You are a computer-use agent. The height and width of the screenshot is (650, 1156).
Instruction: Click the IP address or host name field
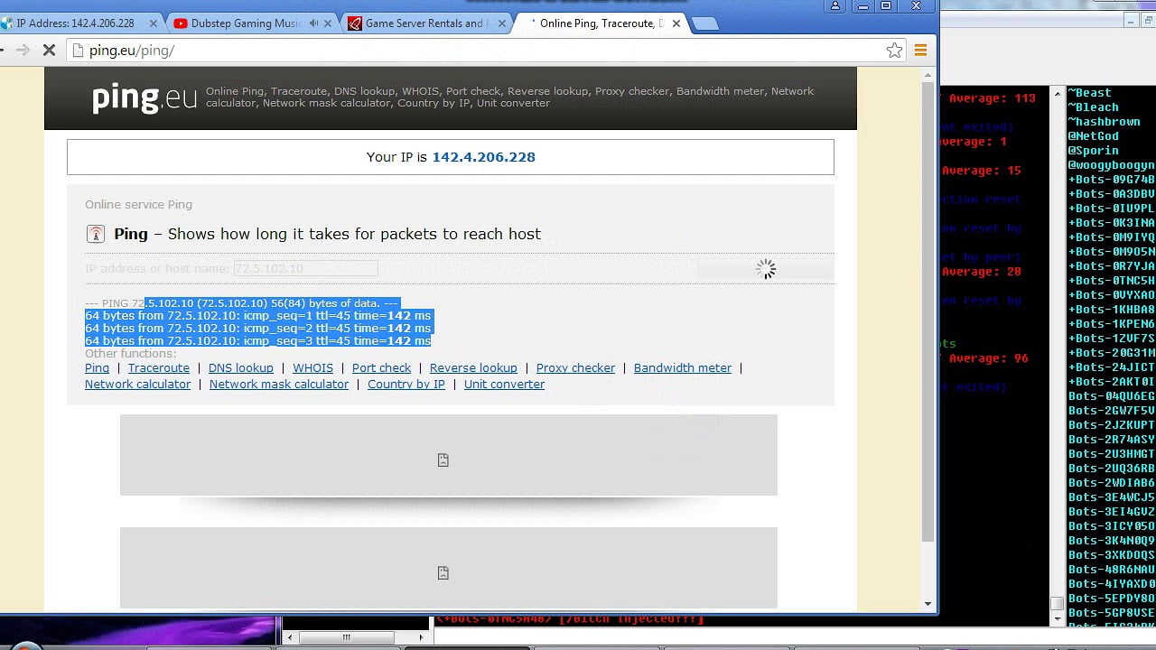(305, 268)
